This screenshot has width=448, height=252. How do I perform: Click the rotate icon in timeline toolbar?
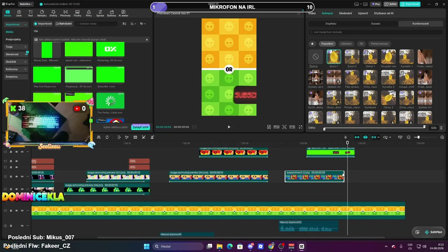107,137
